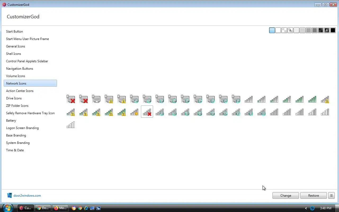The image size is (339, 212).
Task: Choose dark checkerboard swatch with letter A
Action: 327,30
